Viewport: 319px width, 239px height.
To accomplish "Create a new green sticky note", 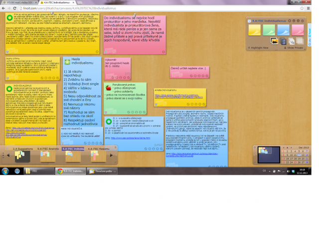I will (269, 30).
